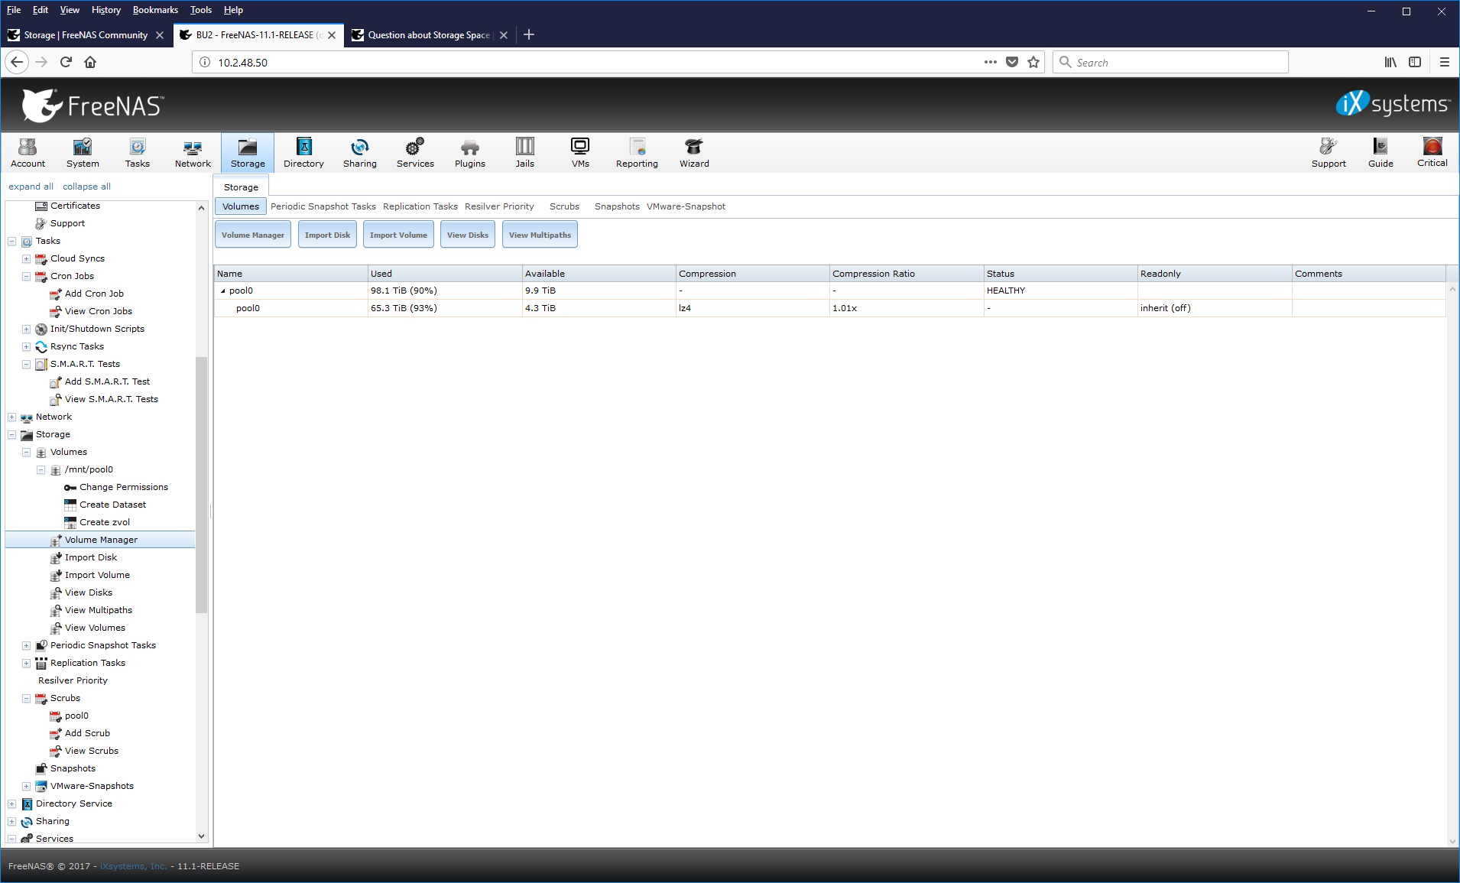Screen dimensions: 1460x883
Task: Collapse the Tasks tree node
Action: coord(11,242)
